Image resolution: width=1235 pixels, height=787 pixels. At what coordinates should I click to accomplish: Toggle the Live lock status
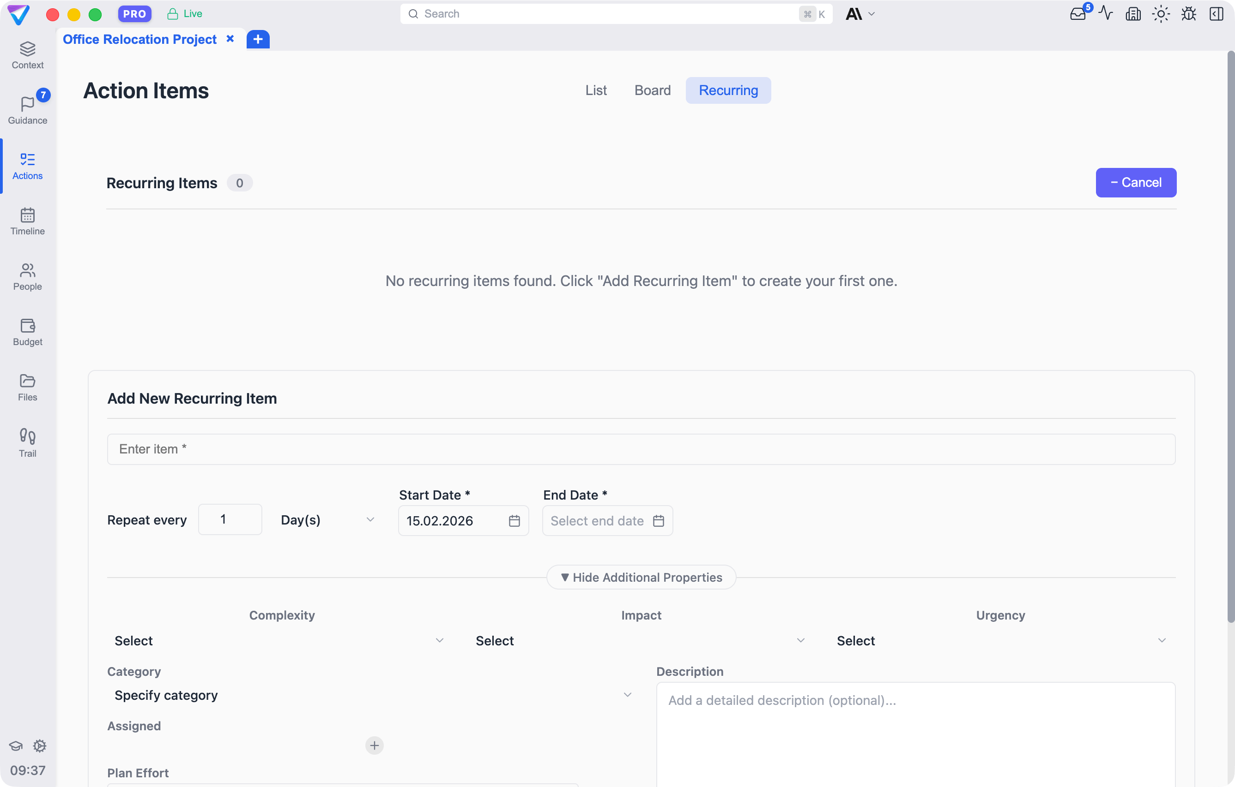click(173, 13)
